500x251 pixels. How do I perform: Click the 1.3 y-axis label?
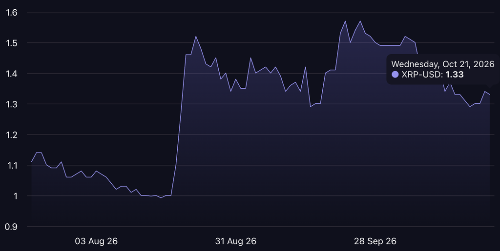click(x=12, y=104)
